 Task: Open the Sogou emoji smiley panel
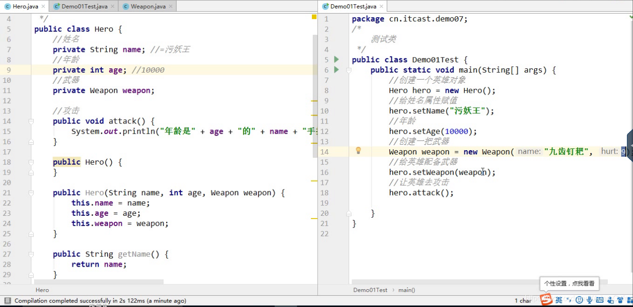pyautogui.click(x=579, y=300)
